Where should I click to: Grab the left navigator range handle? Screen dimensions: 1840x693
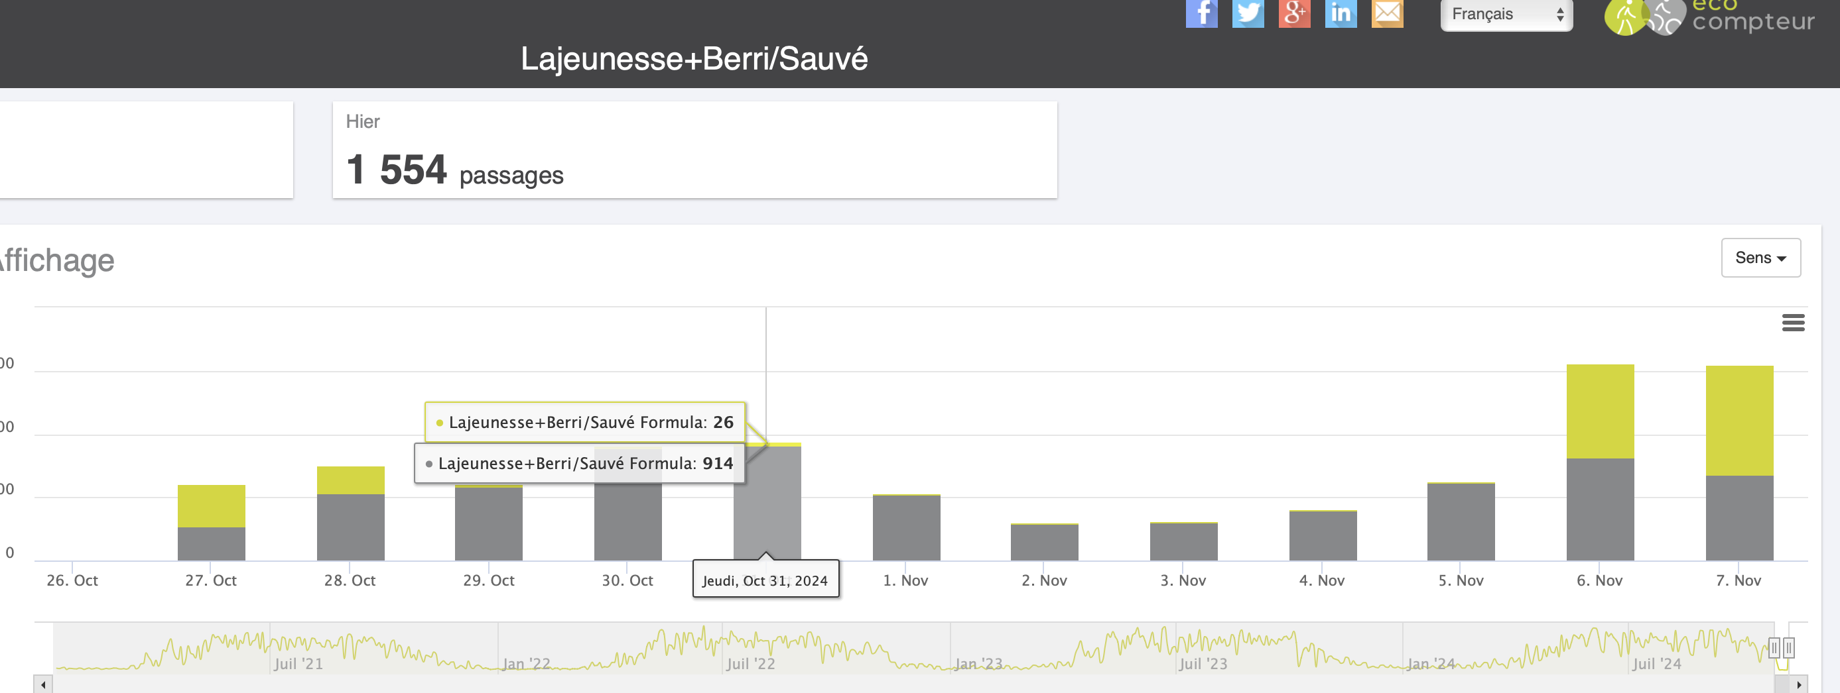[x=1774, y=647]
